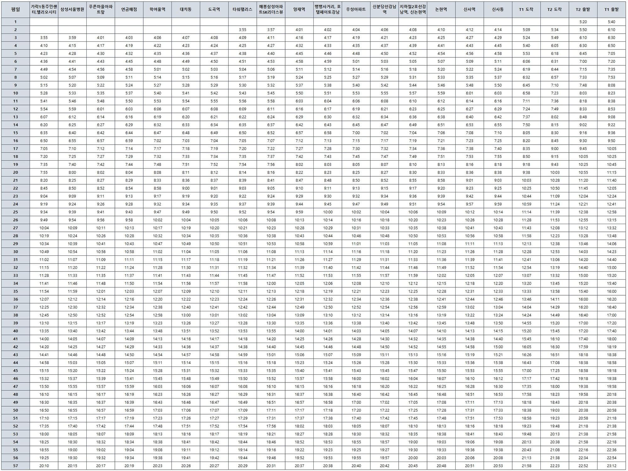Select row number 30 label

tap(15, 252)
